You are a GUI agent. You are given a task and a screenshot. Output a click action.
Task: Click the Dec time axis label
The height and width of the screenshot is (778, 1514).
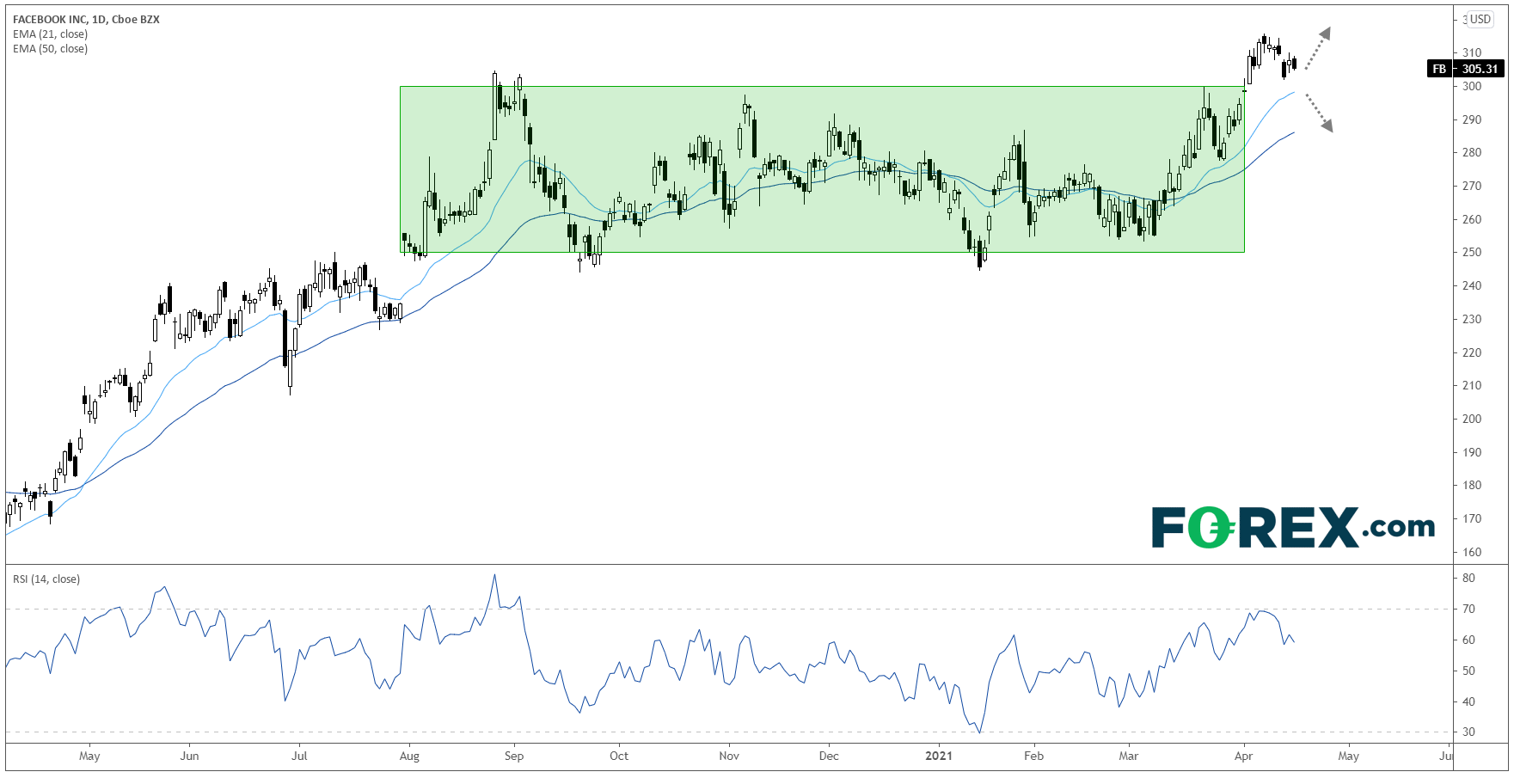click(829, 757)
